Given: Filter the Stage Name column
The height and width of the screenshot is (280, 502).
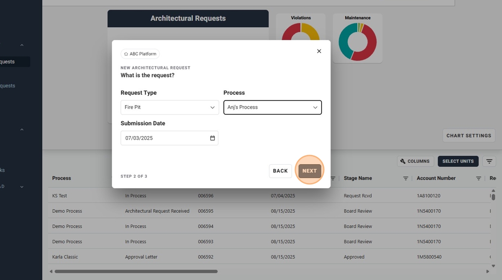Looking at the screenshot, I should point(406,178).
